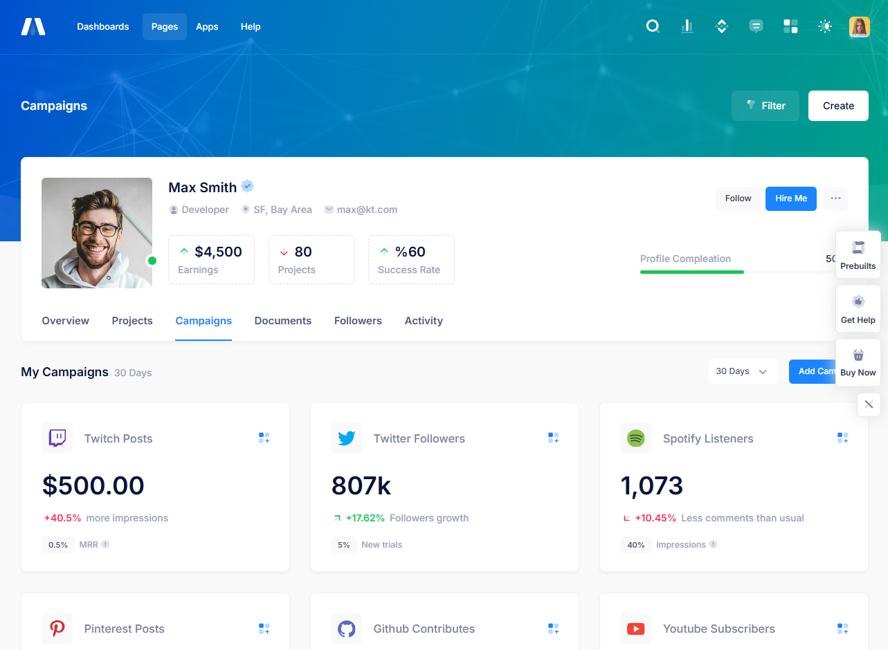The height and width of the screenshot is (650, 888).
Task: Select the Campaigns tab
Action: (203, 321)
